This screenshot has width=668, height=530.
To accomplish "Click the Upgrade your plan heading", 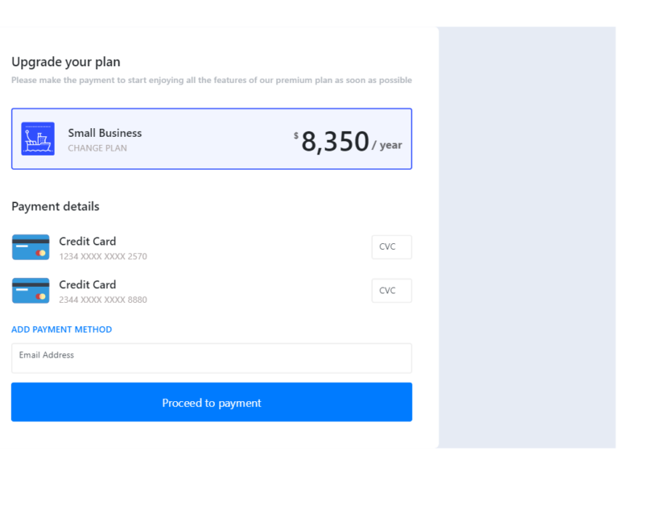I will (66, 62).
